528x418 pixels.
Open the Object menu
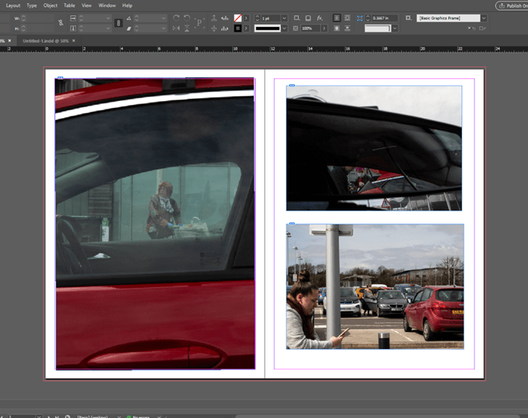[x=50, y=5]
